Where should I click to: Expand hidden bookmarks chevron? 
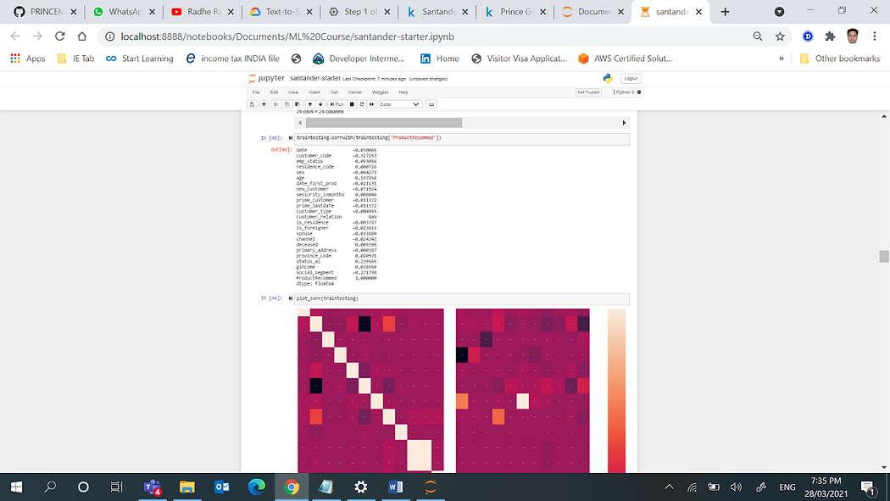[781, 58]
